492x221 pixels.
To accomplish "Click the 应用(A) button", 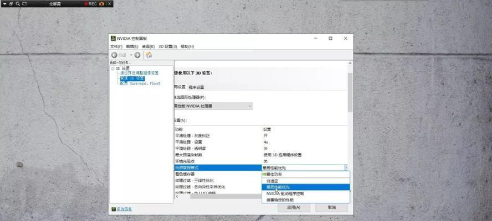I will tap(294, 207).
